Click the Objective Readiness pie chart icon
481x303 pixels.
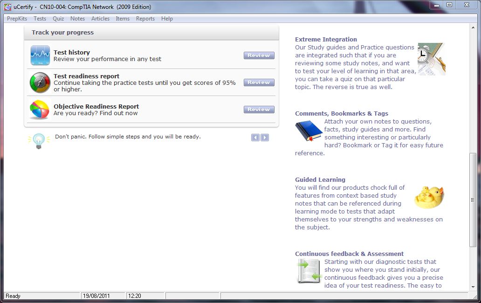click(x=40, y=110)
